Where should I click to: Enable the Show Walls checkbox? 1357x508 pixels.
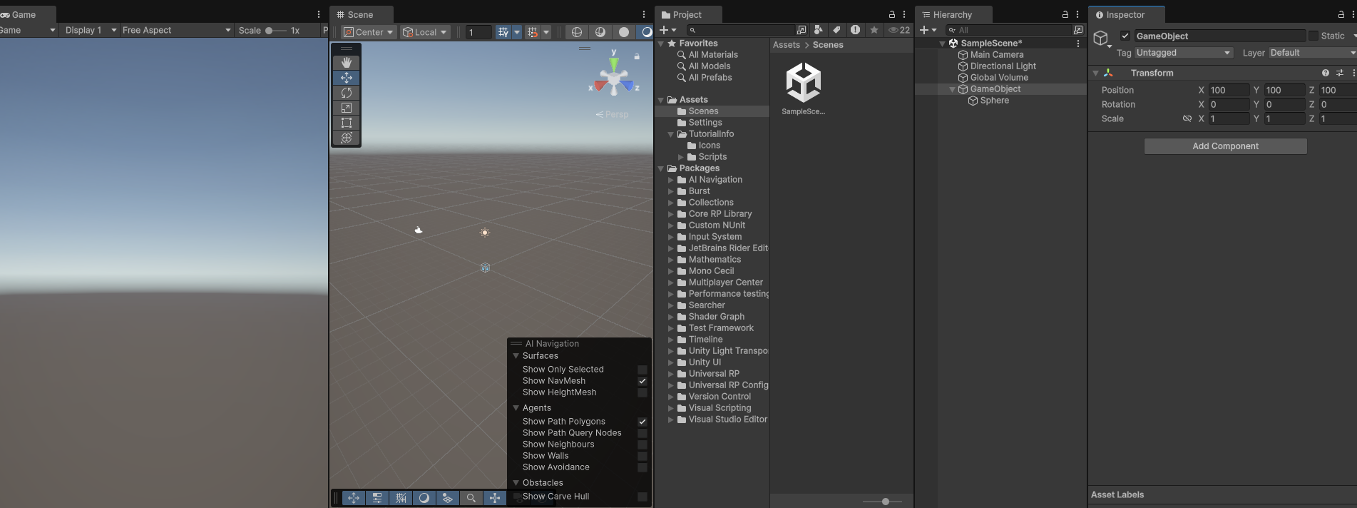(x=642, y=456)
